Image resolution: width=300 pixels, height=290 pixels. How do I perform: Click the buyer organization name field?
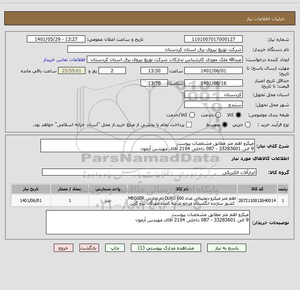tap(155, 49)
